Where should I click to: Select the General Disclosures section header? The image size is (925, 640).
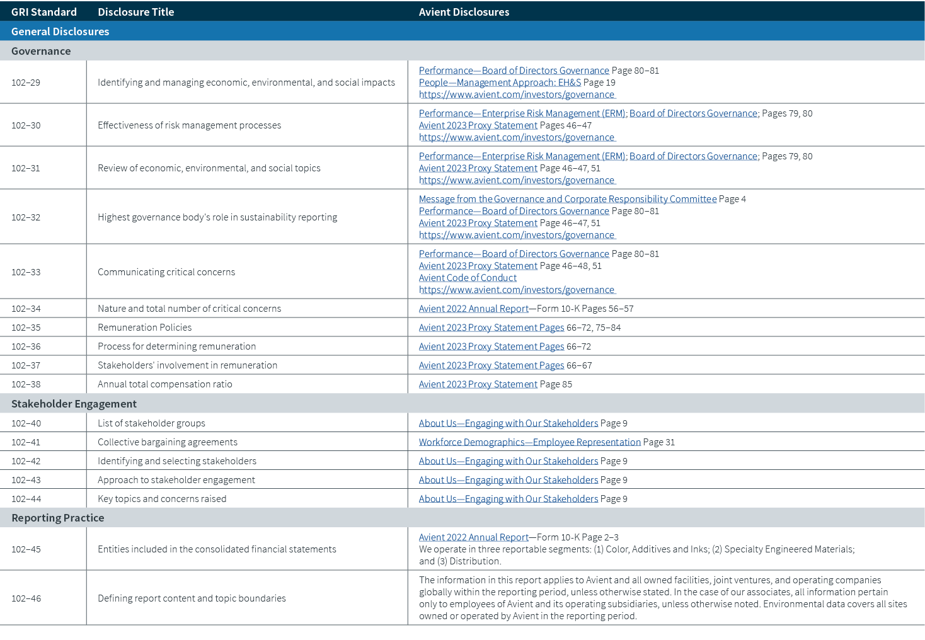pos(60,31)
